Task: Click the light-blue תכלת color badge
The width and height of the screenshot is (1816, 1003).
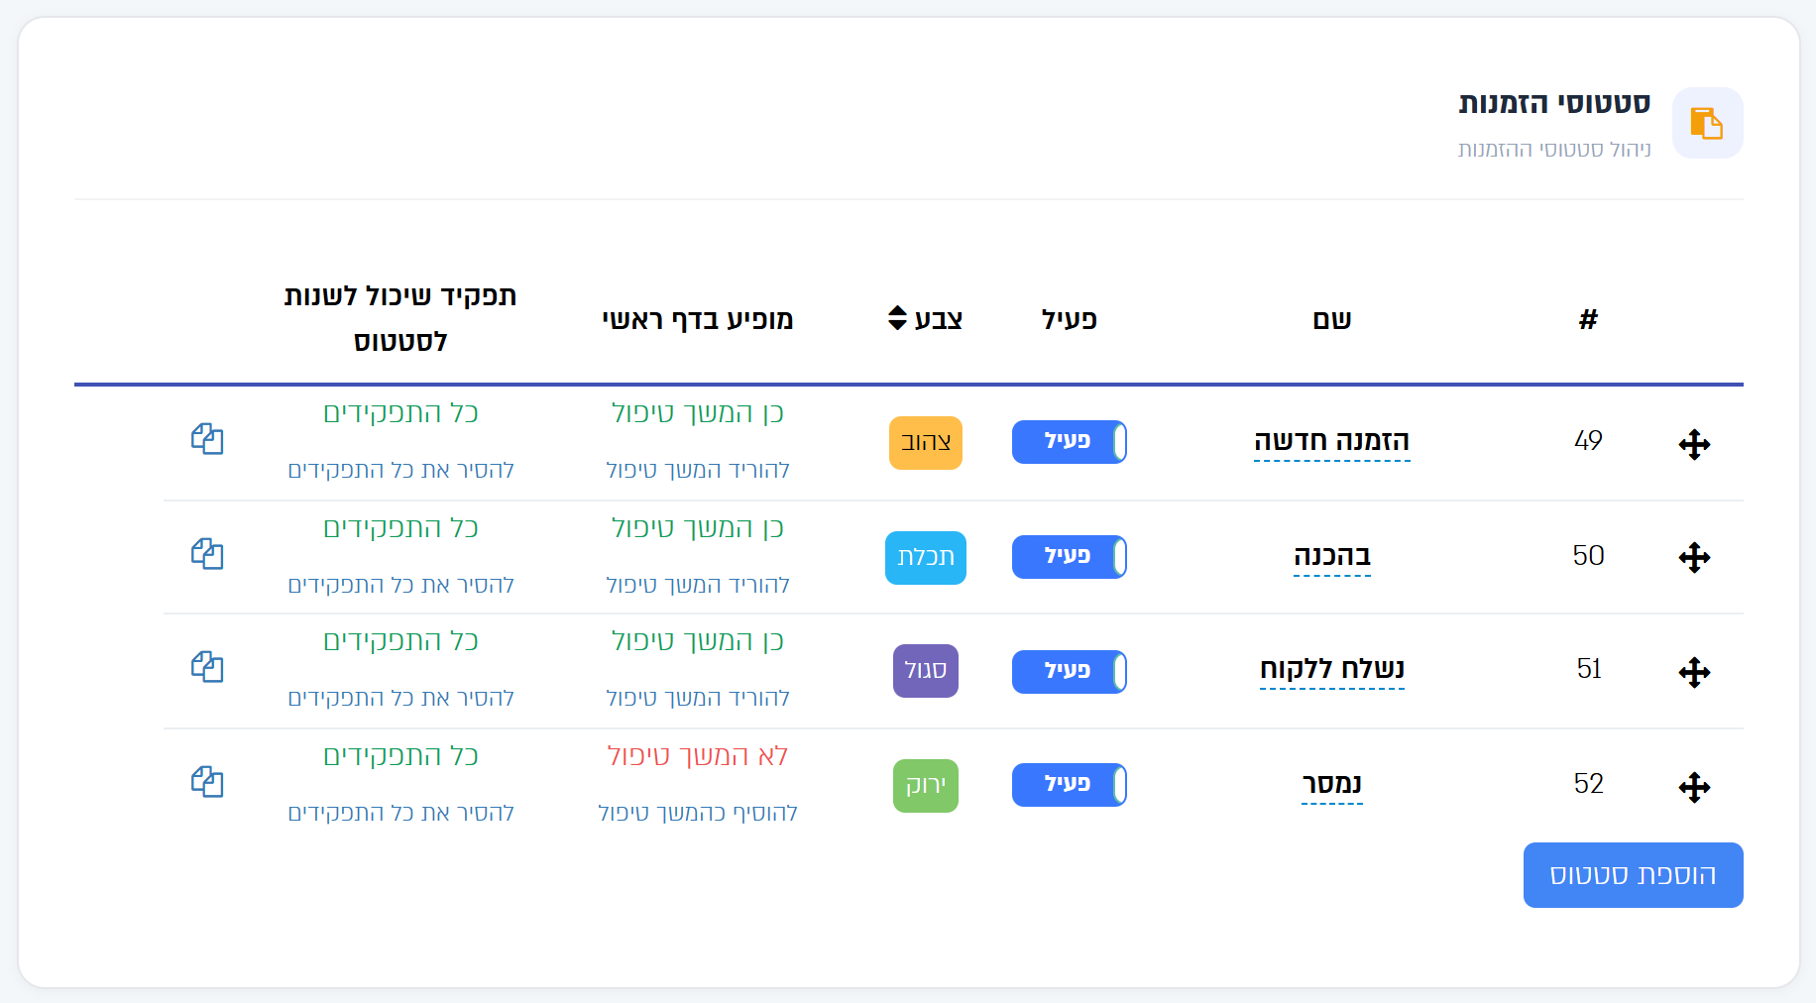Action: 926,558
